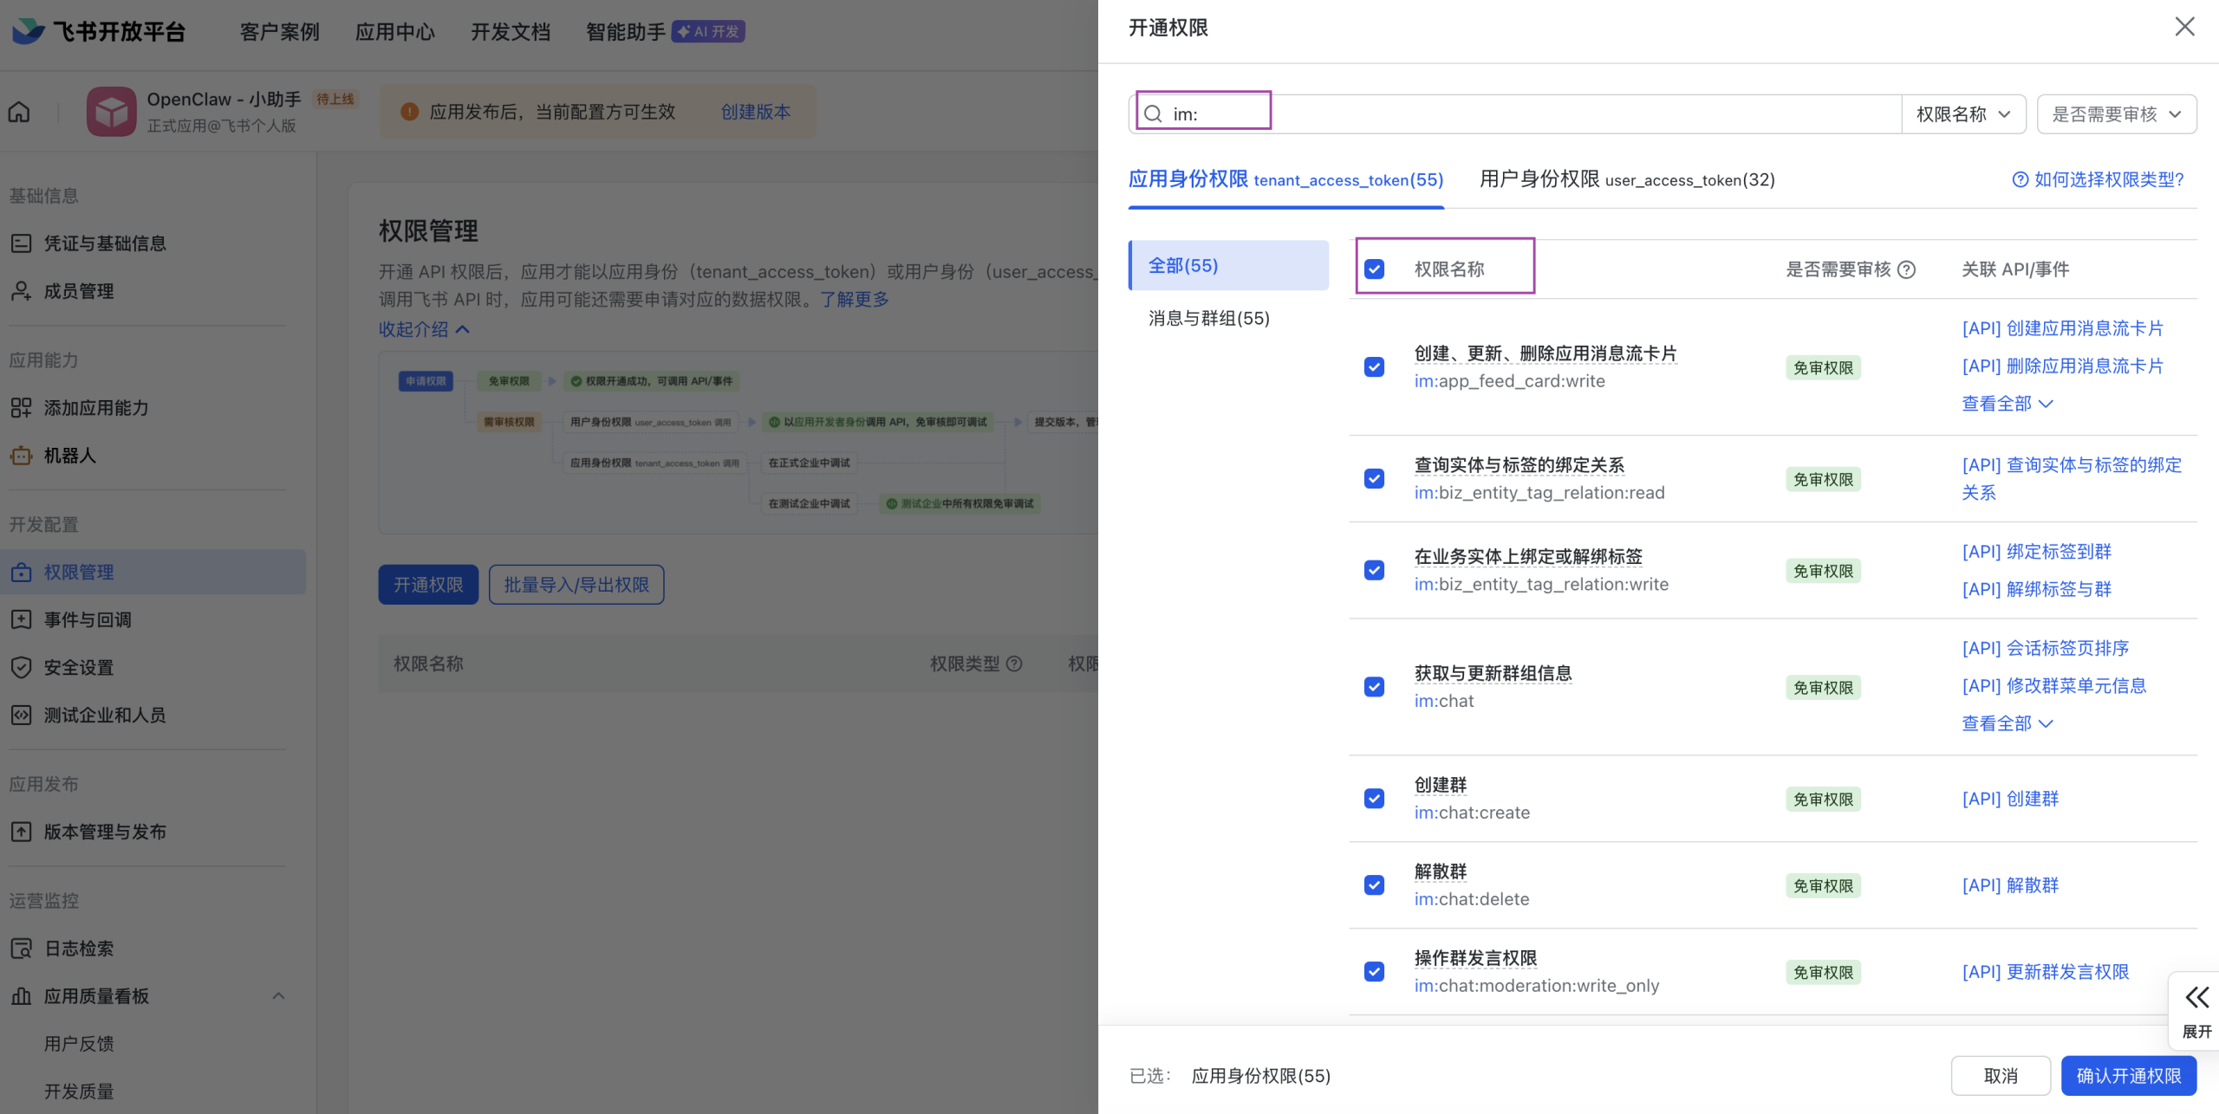Expand 查看全部 under 创建、更新、删除应用消息流卡片
This screenshot has height=1114, width=2219.
click(2008, 403)
